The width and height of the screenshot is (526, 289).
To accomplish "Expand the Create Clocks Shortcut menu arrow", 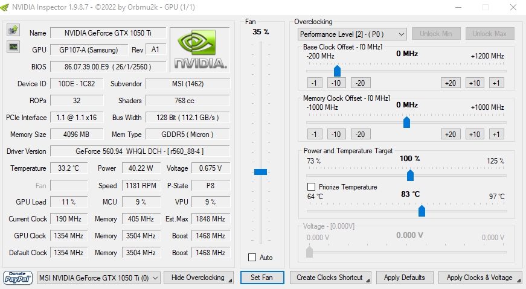I will click(x=368, y=281).
